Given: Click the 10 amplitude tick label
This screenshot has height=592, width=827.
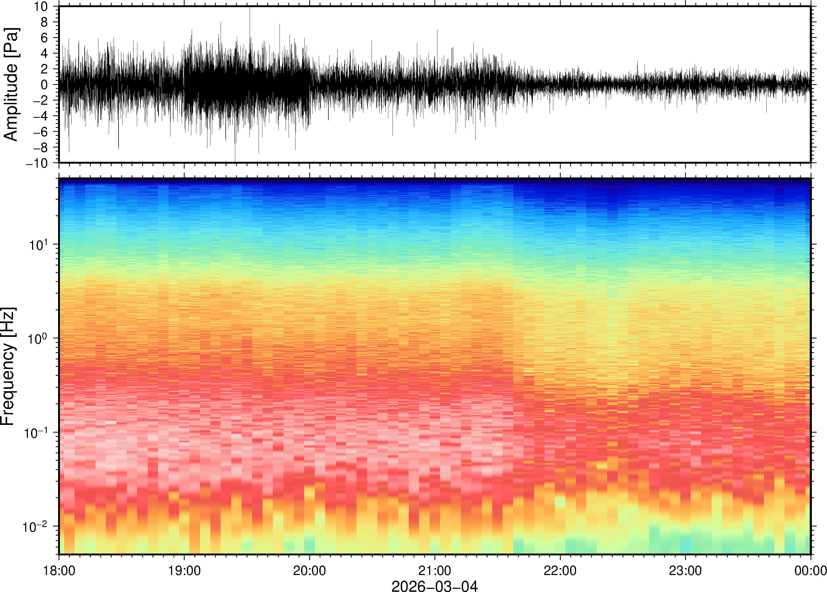Looking at the screenshot, I should coord(41,7).
